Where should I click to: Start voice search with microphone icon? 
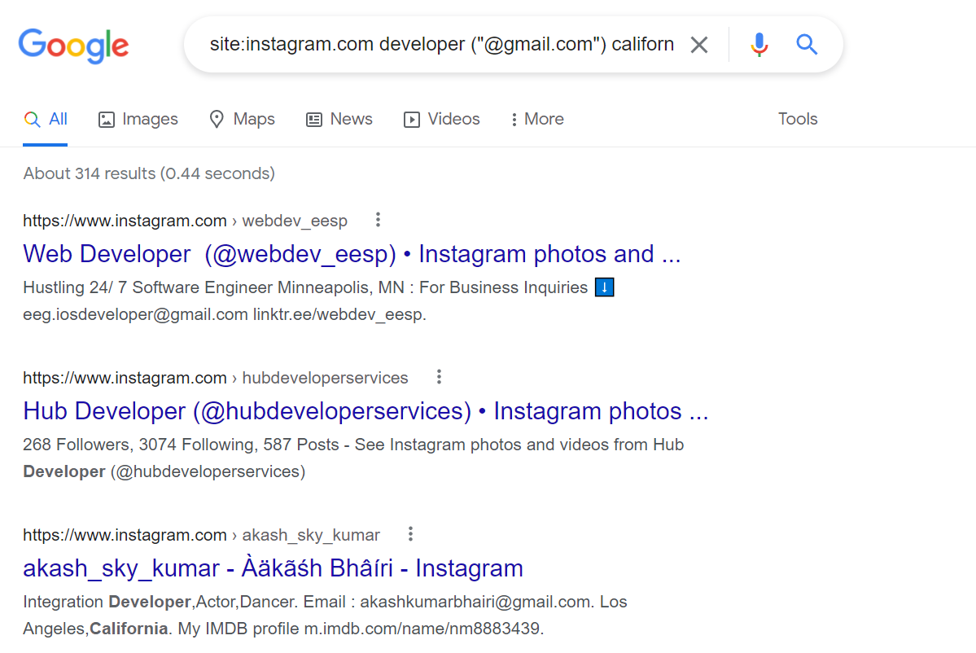click(759, 45)
